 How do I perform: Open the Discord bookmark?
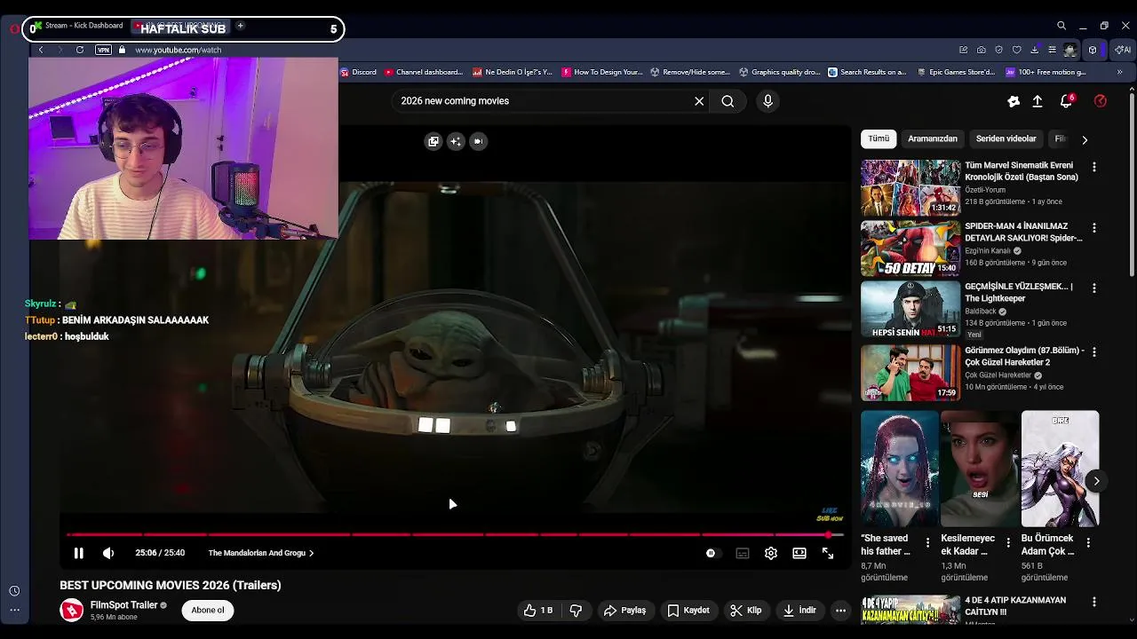click(359, 72)
